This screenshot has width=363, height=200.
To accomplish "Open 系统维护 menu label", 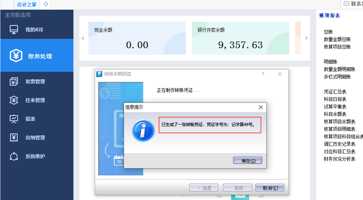I will coord(35,156).
